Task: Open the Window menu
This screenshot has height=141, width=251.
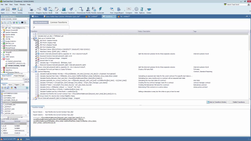Action: 22,4
